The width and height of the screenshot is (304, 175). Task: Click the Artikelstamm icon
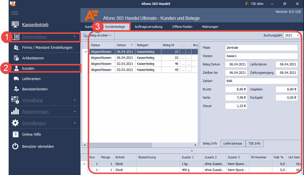point(17,58)
